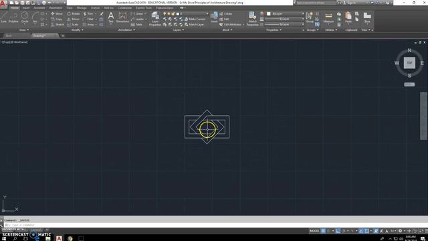
Task: Activate the Rotate command
Action: [x=74, y=13]
